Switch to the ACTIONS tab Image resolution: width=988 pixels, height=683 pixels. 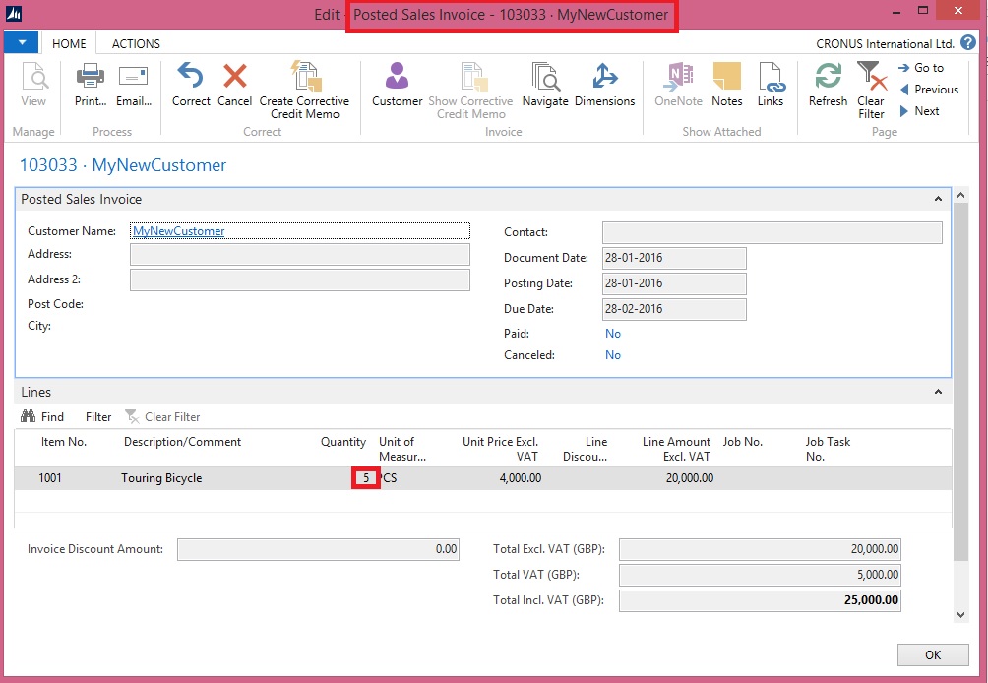click(x=136, y=44)
